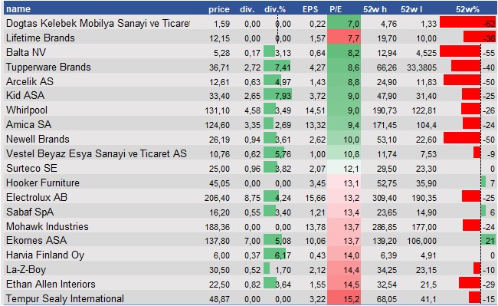Screen dimensions: 498x306
Task: Click the price column header
Action: pos(219,9)
